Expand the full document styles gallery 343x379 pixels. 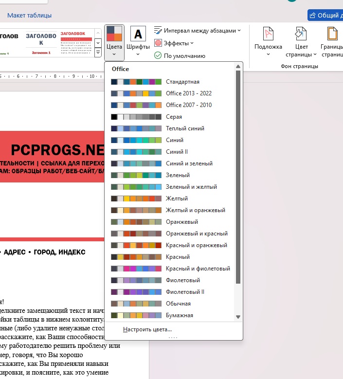[98, 53]
